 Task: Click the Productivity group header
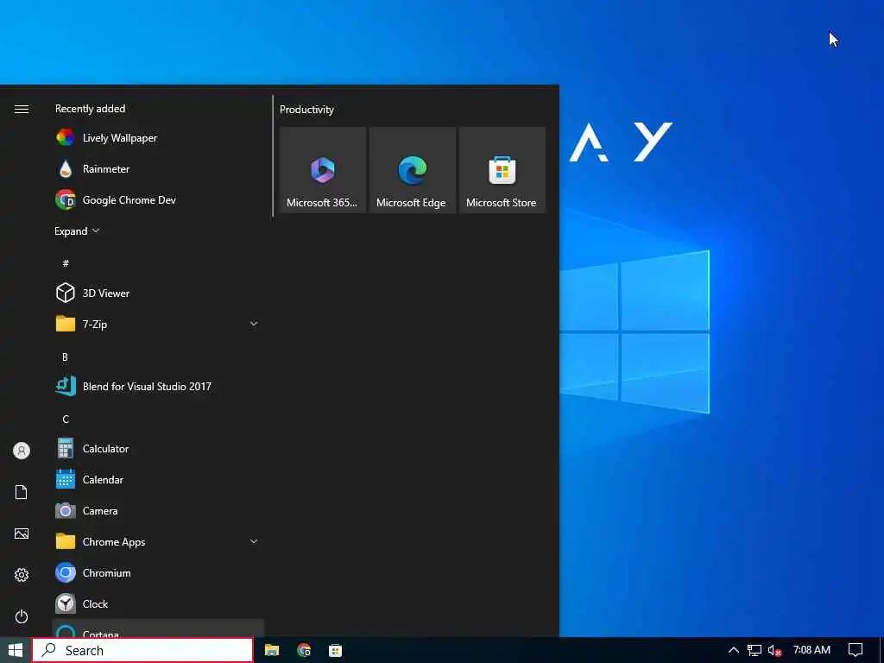(x=306, y=110)
